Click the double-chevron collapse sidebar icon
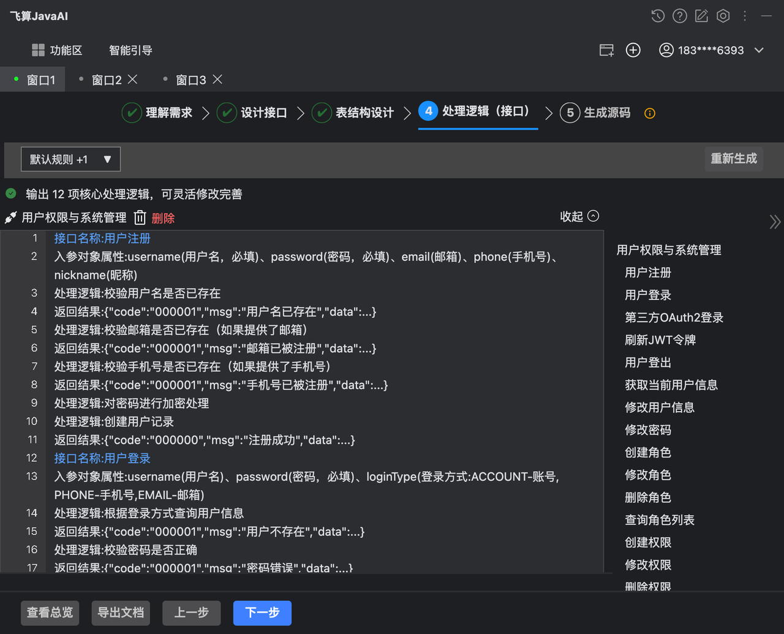This screenshot has width=784, height=634. tap(775, 222)
